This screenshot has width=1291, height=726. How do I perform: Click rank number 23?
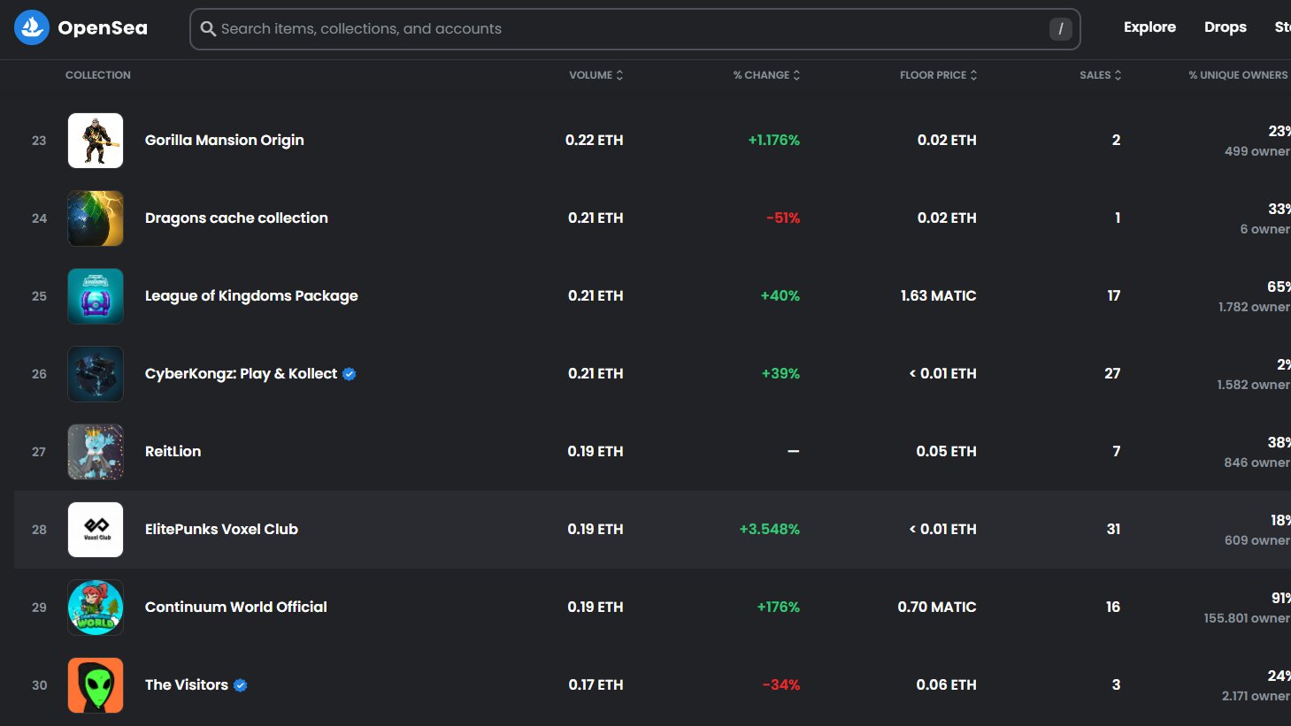[39, 140]
